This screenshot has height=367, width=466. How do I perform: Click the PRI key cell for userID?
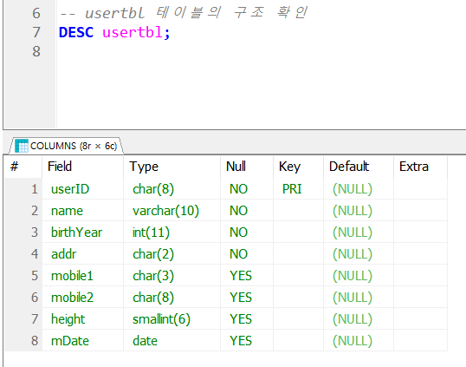pyautogui.click(x=298, y=189)
